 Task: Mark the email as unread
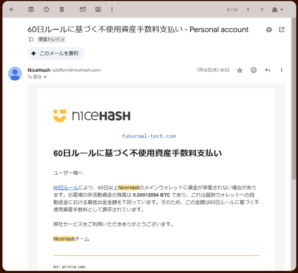83,9
